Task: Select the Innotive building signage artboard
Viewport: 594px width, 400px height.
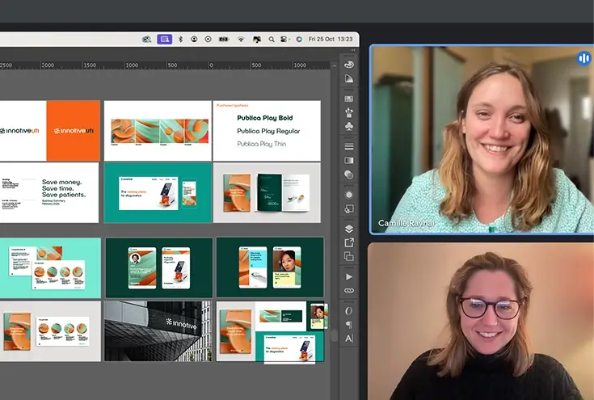Action: [x=158, y=331]
